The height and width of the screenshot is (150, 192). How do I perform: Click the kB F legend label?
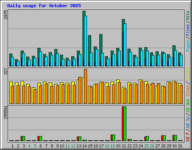188,137
